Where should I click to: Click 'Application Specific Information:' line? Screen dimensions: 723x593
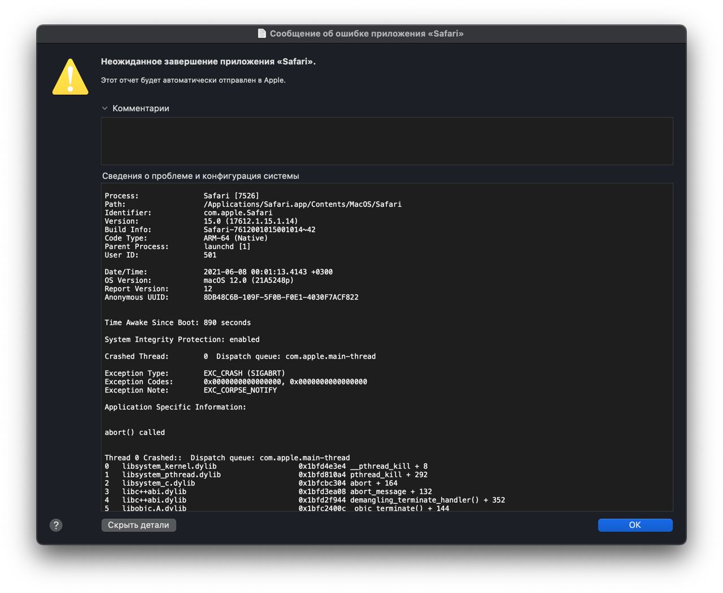[x=175, y=408]
